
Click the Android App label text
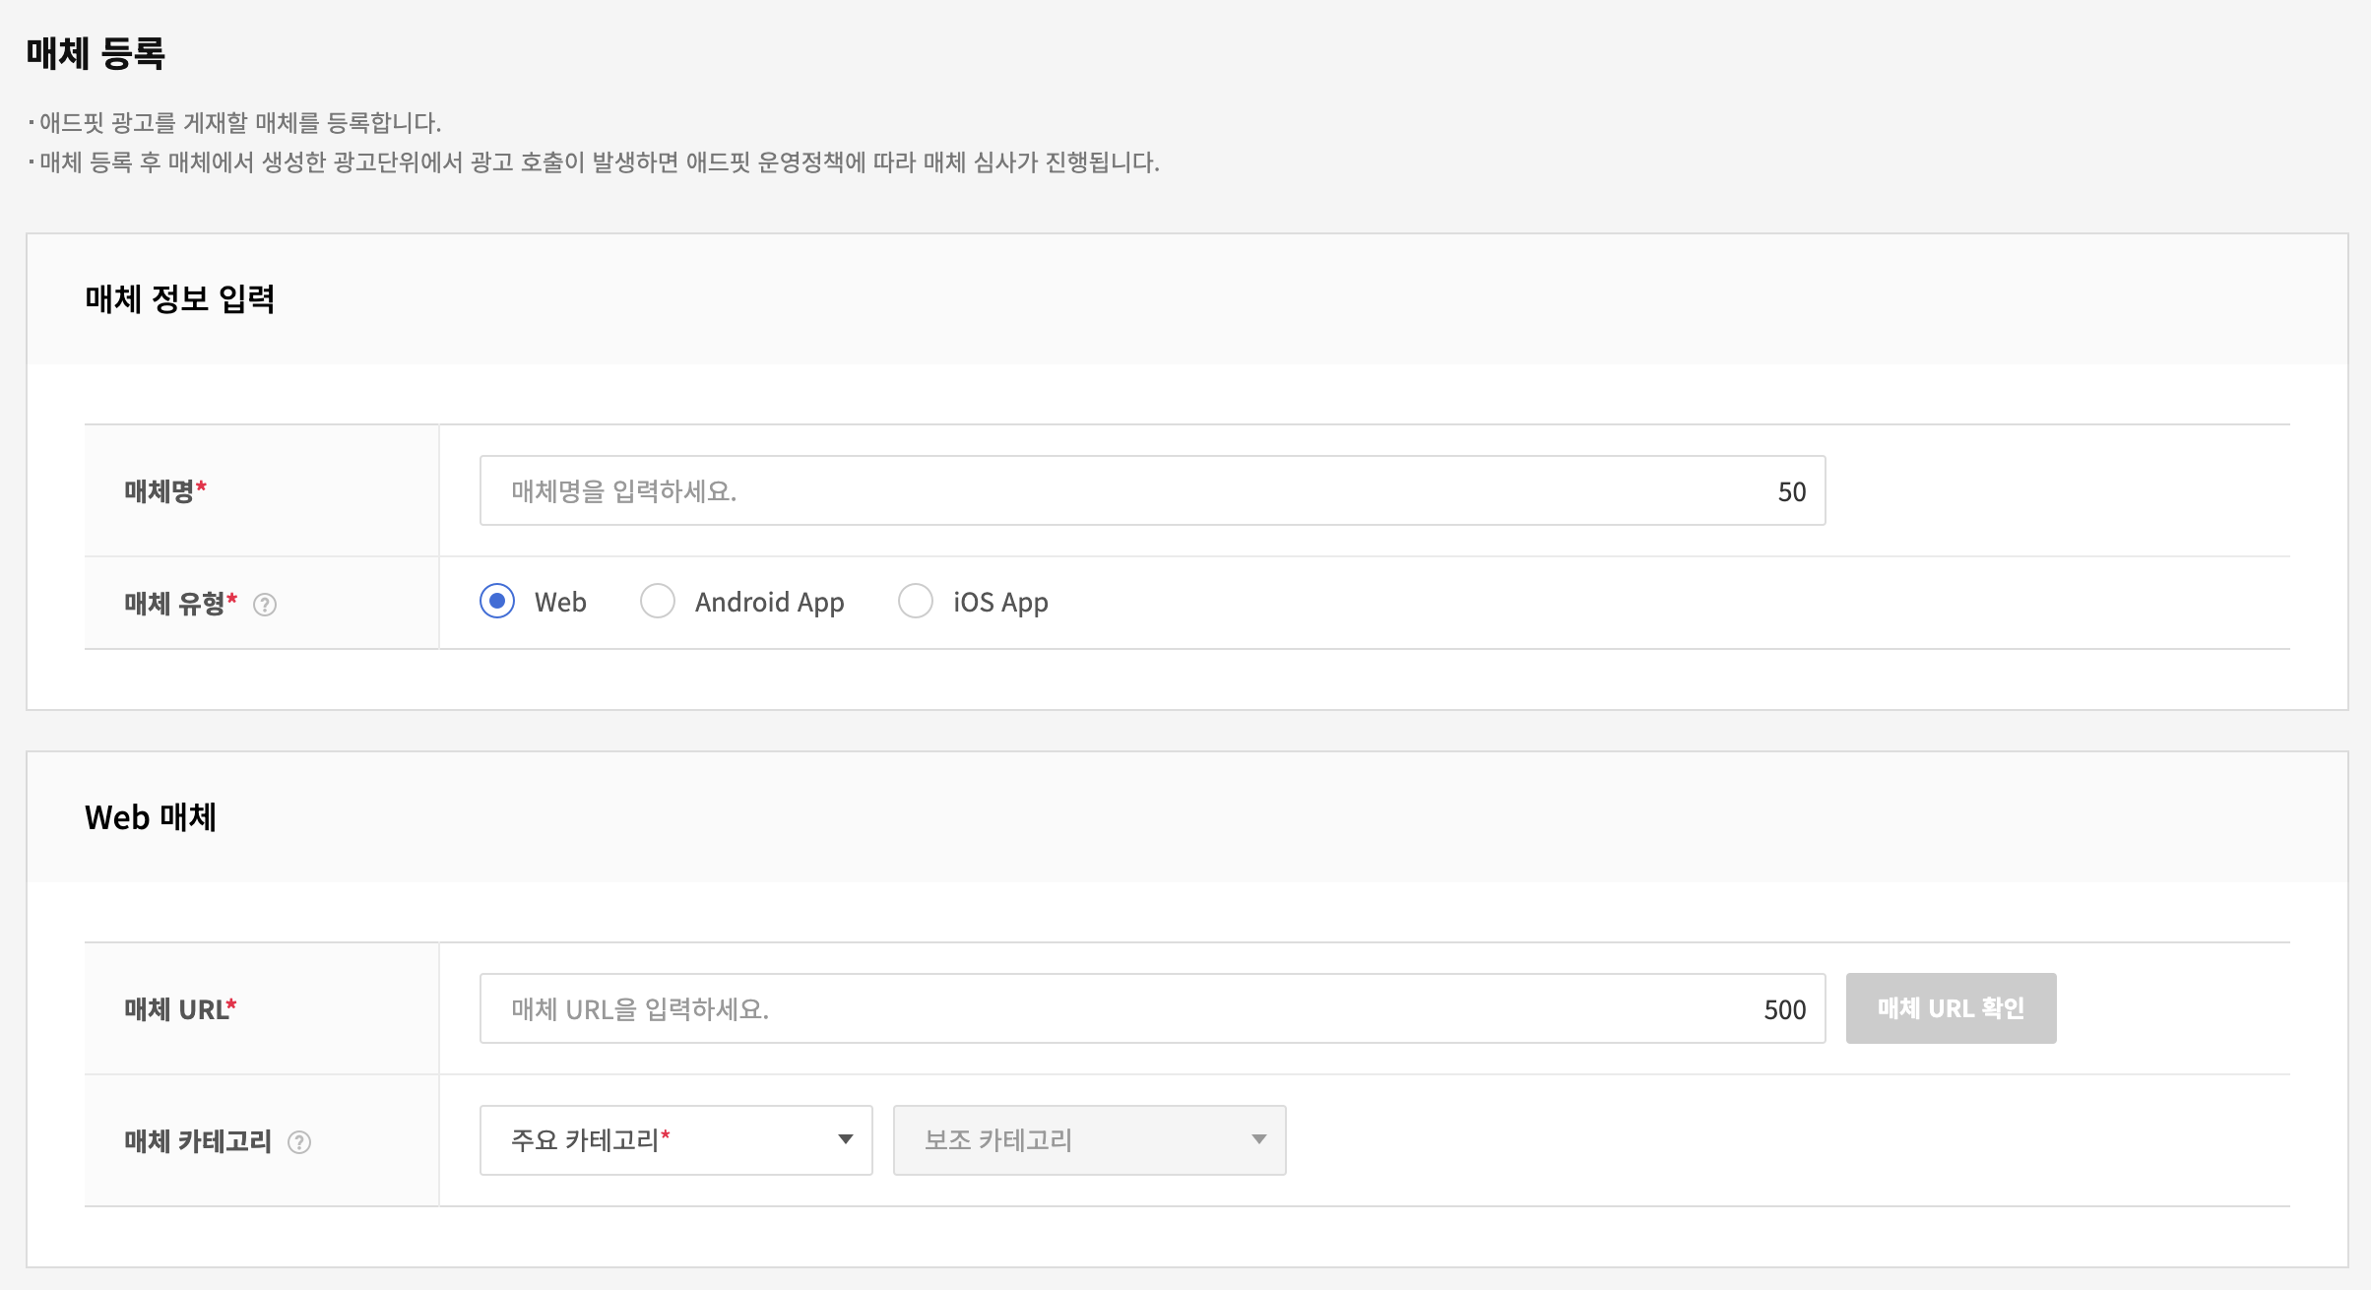coord(769,602)
